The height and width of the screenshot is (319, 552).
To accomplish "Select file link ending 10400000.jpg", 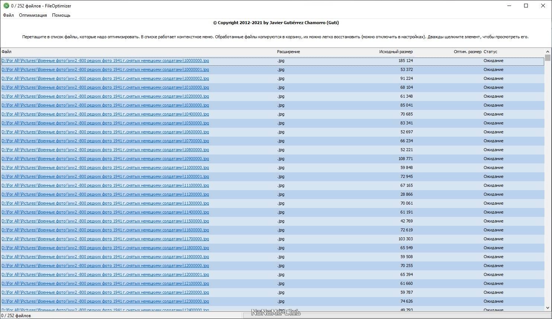I will pos(105,114).
